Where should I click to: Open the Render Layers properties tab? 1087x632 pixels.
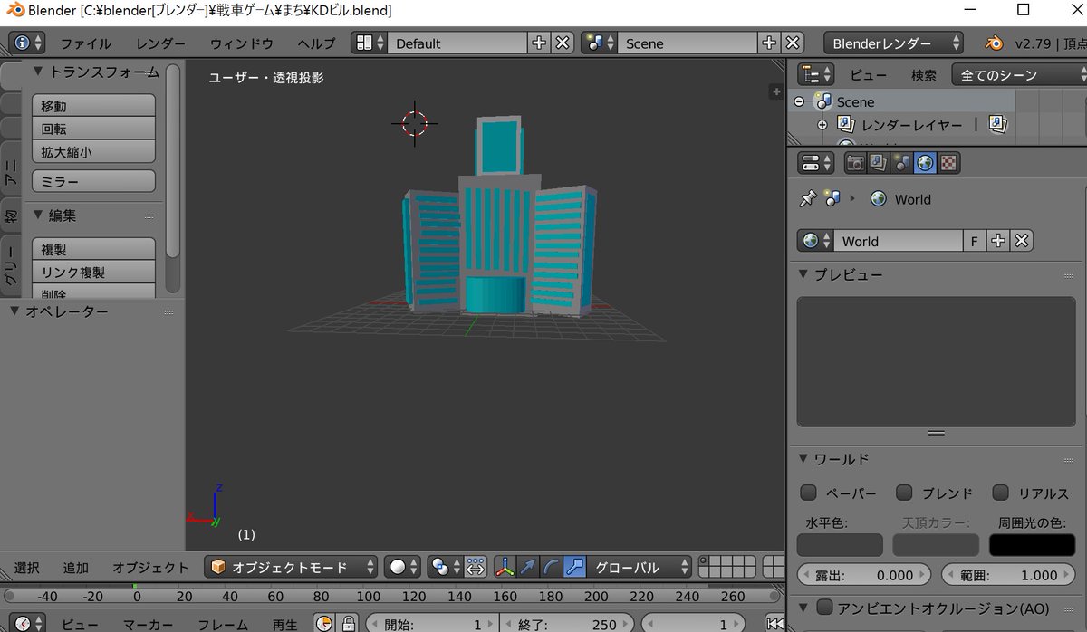[x=877, y=163]
